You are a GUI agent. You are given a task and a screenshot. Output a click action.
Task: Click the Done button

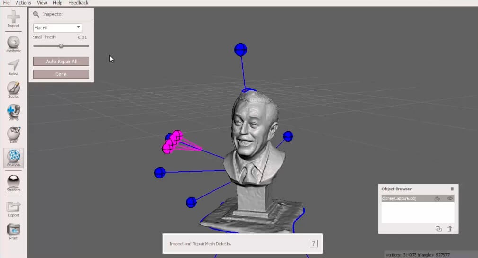61,74
